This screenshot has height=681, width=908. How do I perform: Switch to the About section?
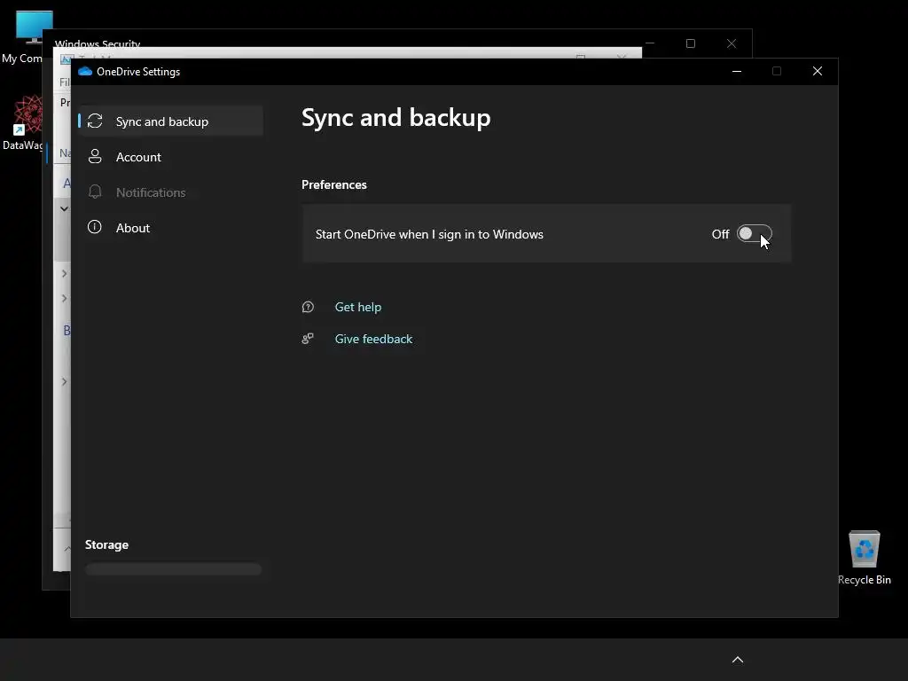[133, 228]
